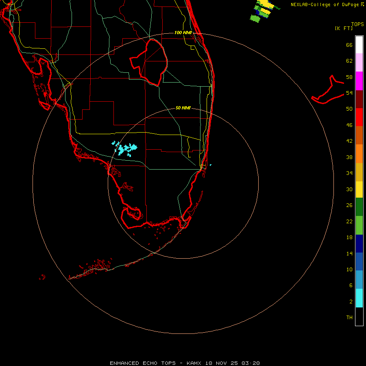Click the 66 value on the legend
This screenshot has width=366, height=366.
click(x=349, y=45)
